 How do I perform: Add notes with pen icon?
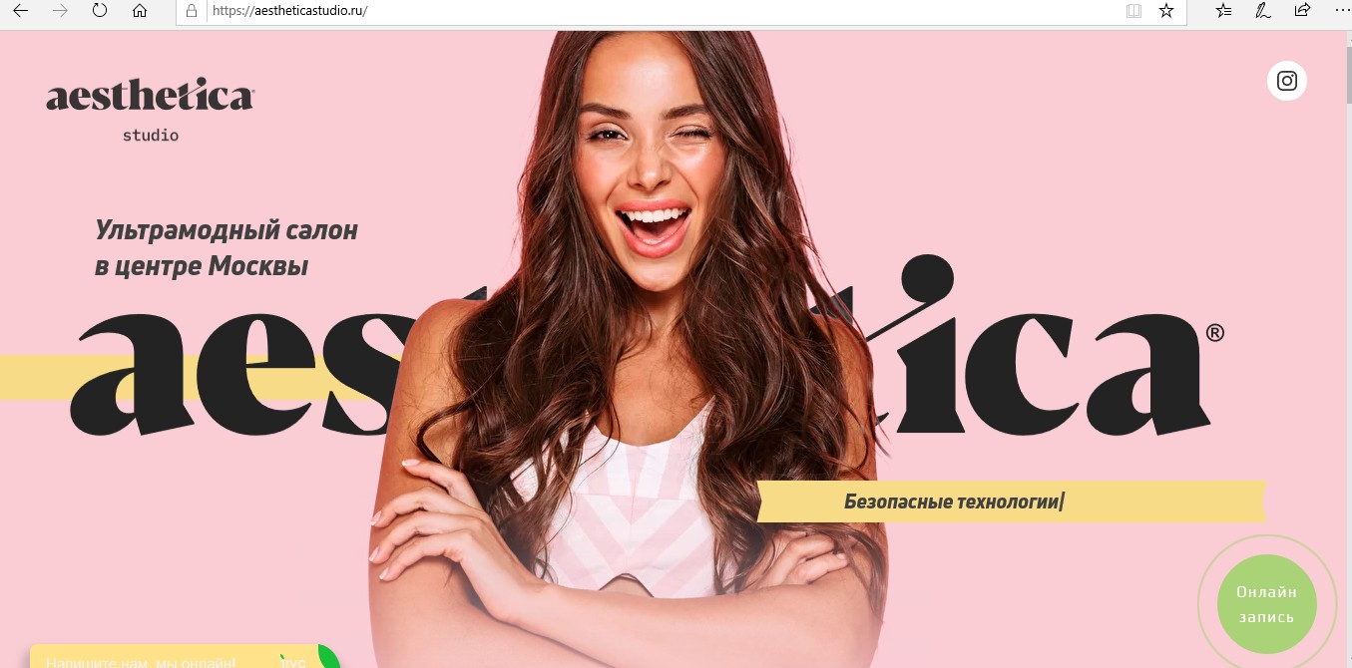1263,11
